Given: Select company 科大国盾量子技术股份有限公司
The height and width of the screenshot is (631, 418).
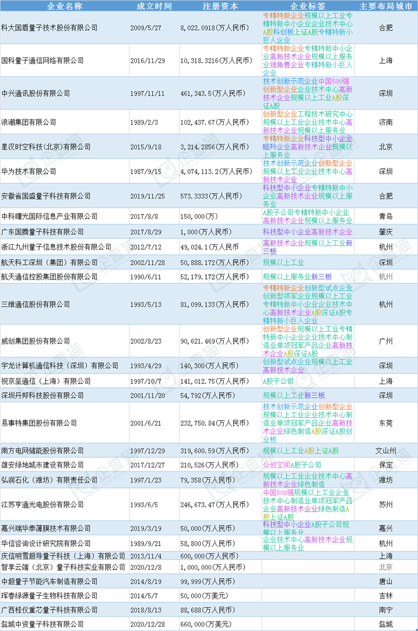Looking at the screenshot, I should coord(50,28).
